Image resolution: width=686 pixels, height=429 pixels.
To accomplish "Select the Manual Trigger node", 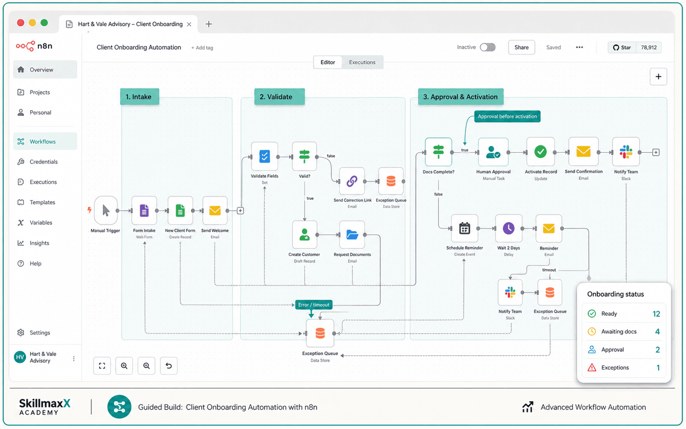I will [106, 210].
